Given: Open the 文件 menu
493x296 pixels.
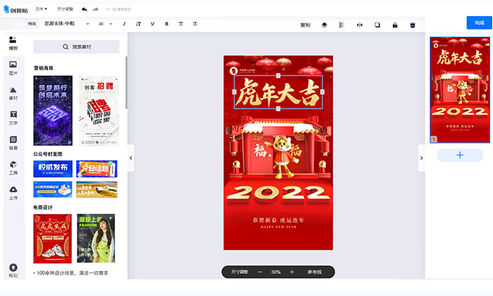Looking at the screenshot, I should (42, 10).
